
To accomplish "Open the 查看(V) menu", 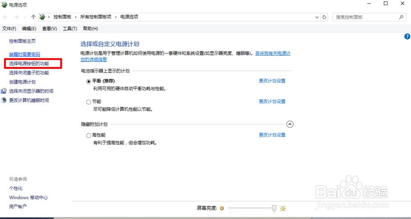I will pos(50,29).
